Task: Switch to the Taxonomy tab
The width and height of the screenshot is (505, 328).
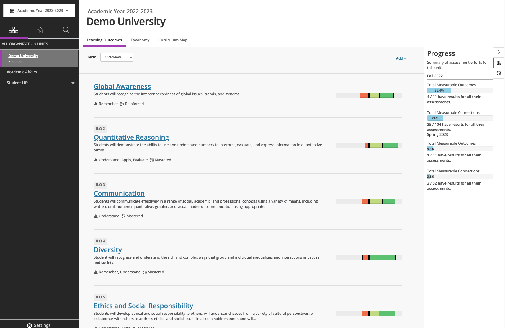Action: pyautogui.click(x=140, y=40)
